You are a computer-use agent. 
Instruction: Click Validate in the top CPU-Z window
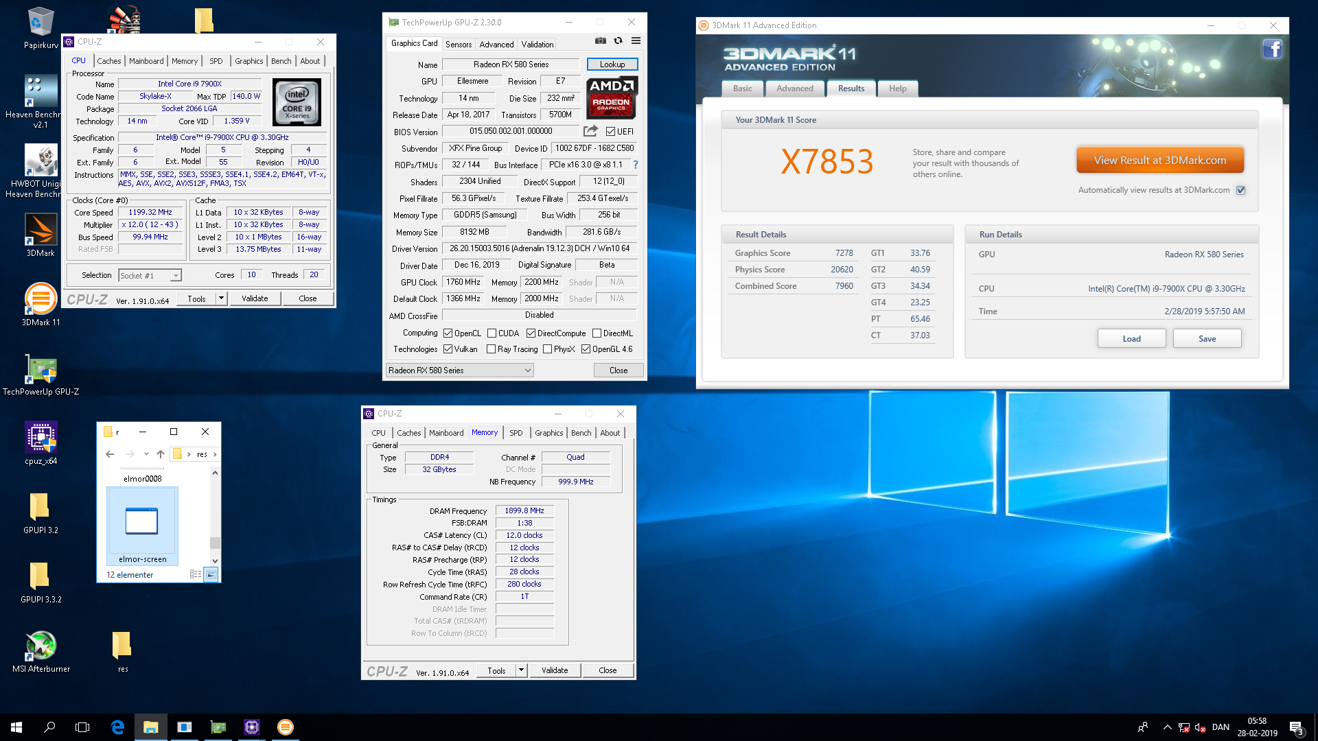point(255,298)
